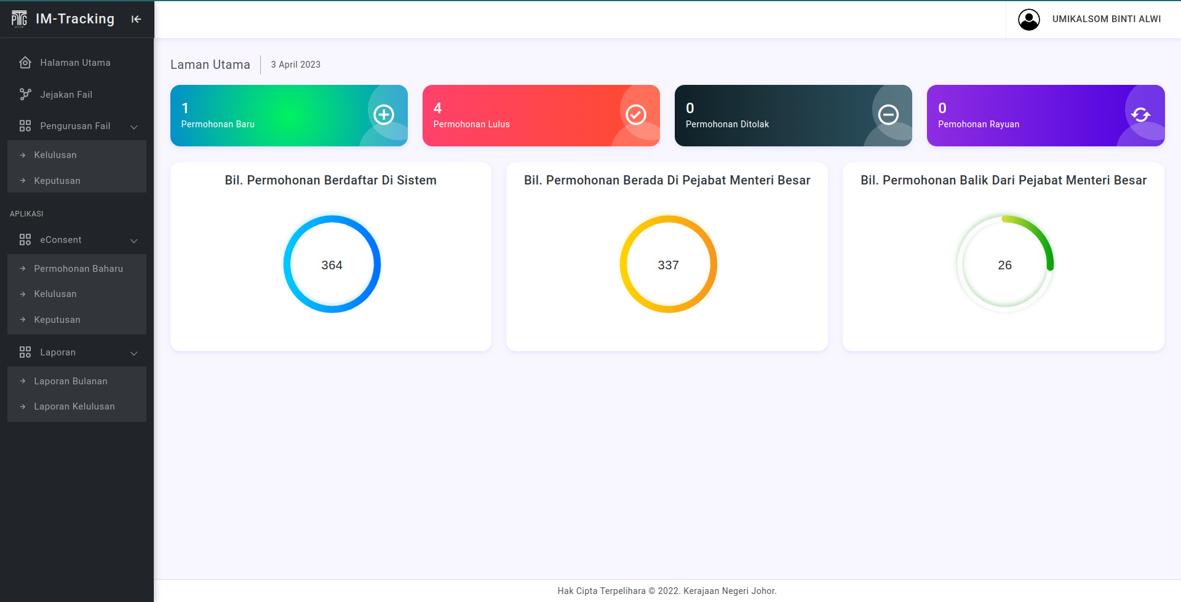
Task: Click the refresh icon on Pemohonan Rayuan
Action: tap(1140, 115)
